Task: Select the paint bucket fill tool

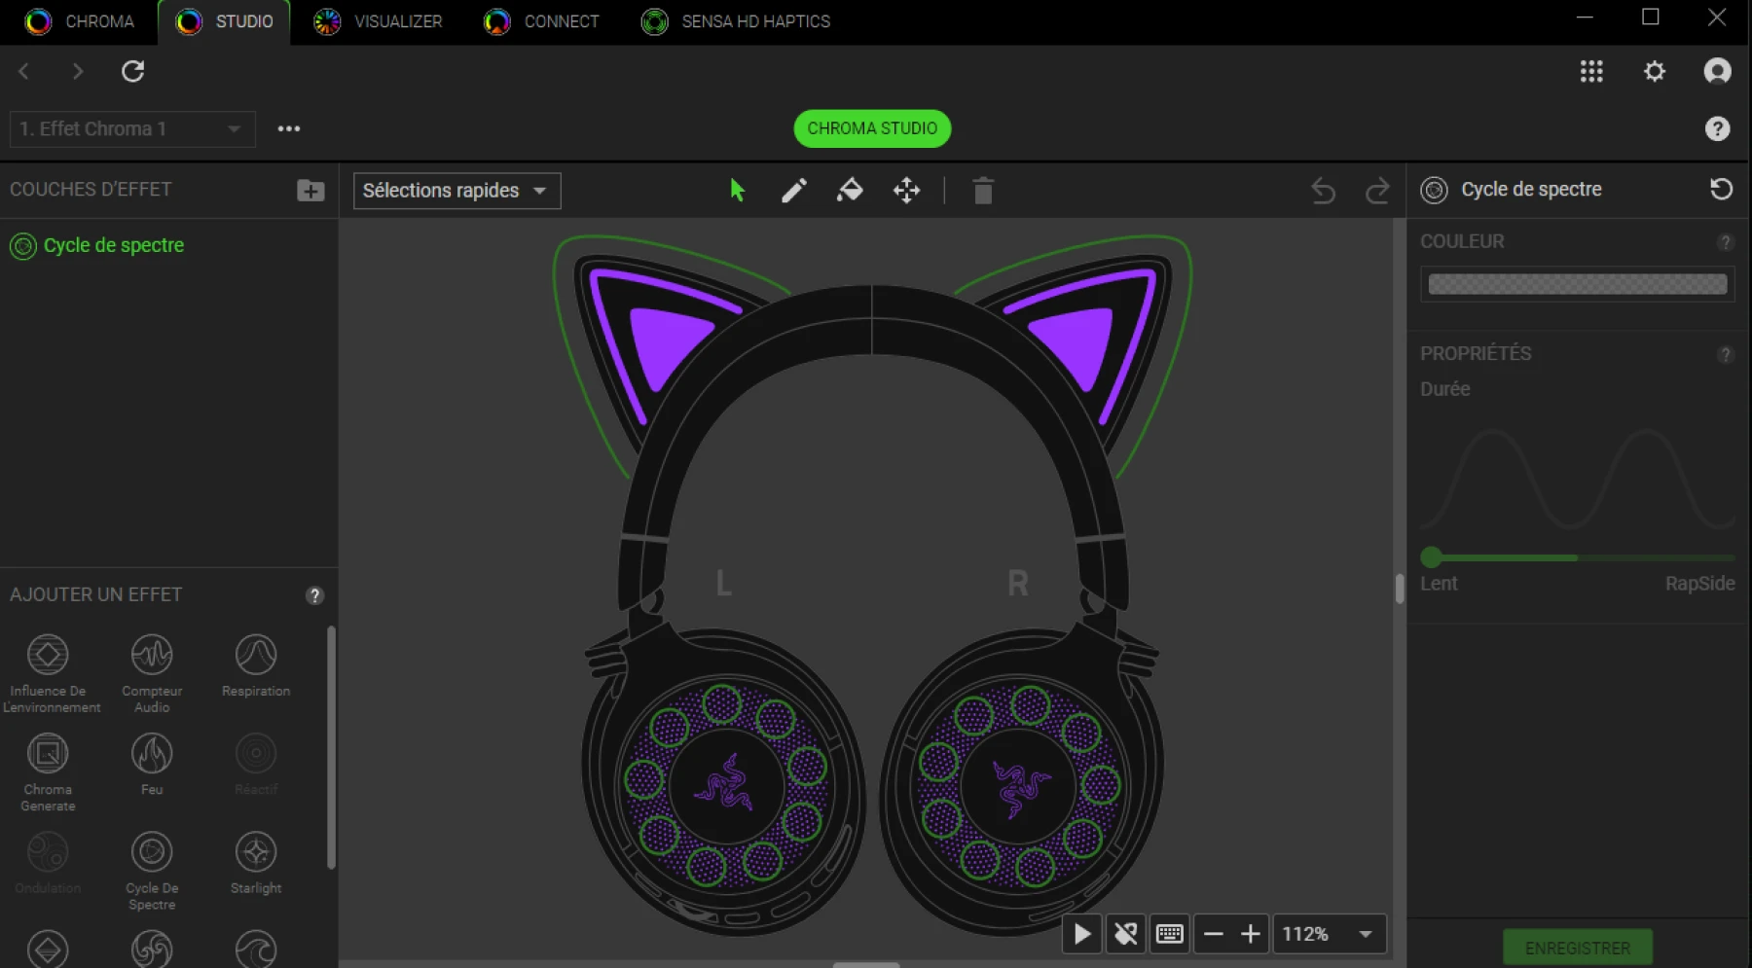Action: tap(850, 191)
